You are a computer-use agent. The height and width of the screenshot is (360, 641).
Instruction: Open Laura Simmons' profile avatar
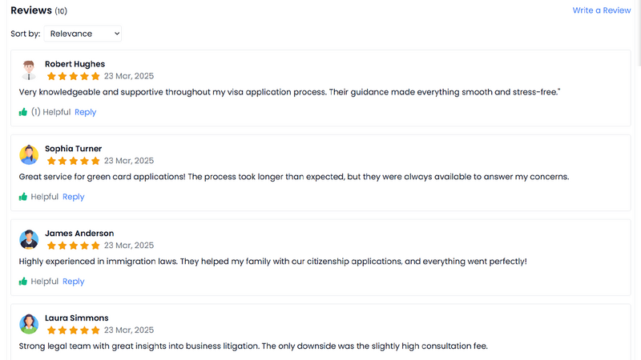(x=29, y=324)
